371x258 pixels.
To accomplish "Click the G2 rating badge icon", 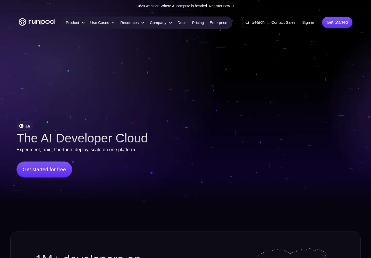I will tap(21, 126).
